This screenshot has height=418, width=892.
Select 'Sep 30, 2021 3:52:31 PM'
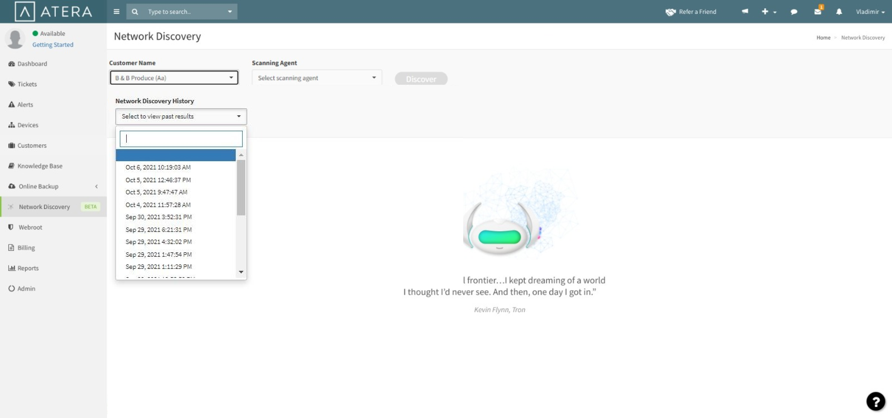point(159,217)
